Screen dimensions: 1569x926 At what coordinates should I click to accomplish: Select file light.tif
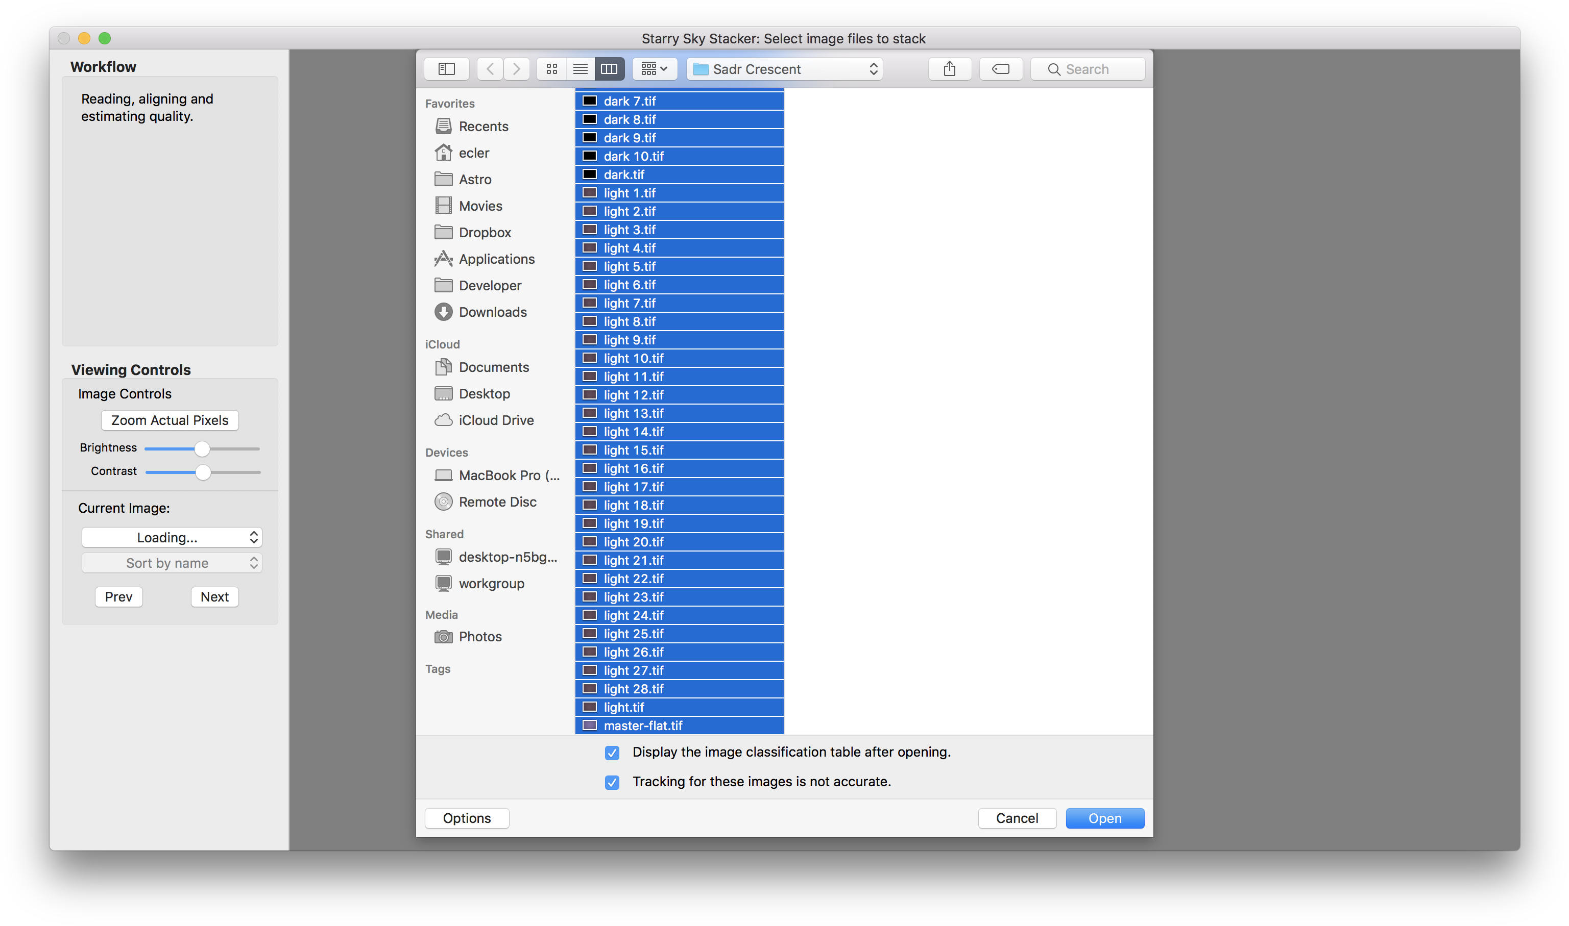pos(679,707)
